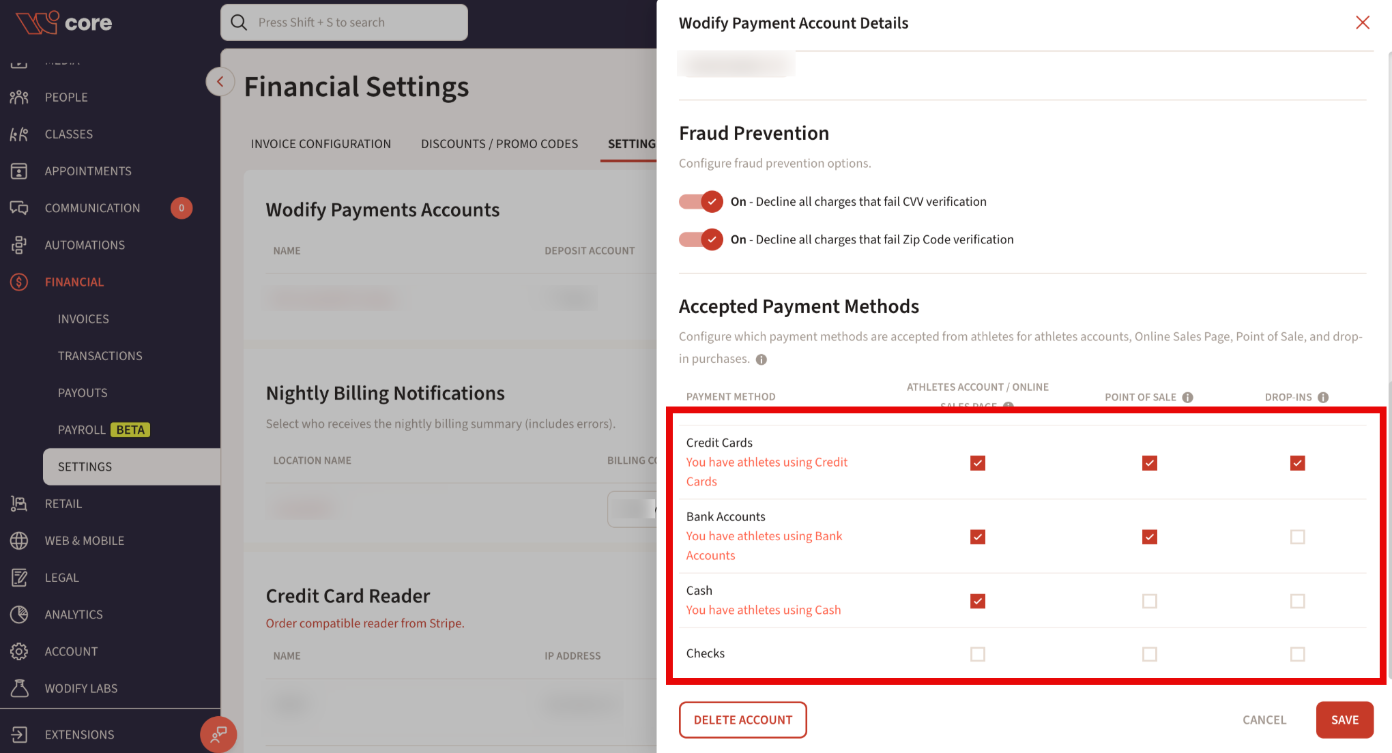
Task: Open the People section icon
Action: [x=19, y=97]
